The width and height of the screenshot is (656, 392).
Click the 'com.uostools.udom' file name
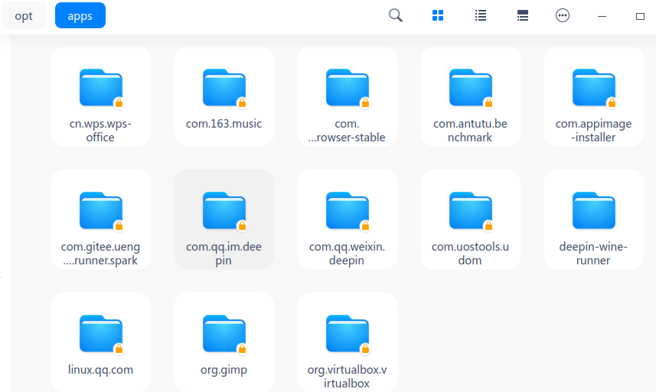coord(470,254)
